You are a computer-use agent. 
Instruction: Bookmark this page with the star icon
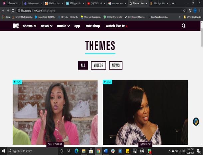(x=184, y=11)
